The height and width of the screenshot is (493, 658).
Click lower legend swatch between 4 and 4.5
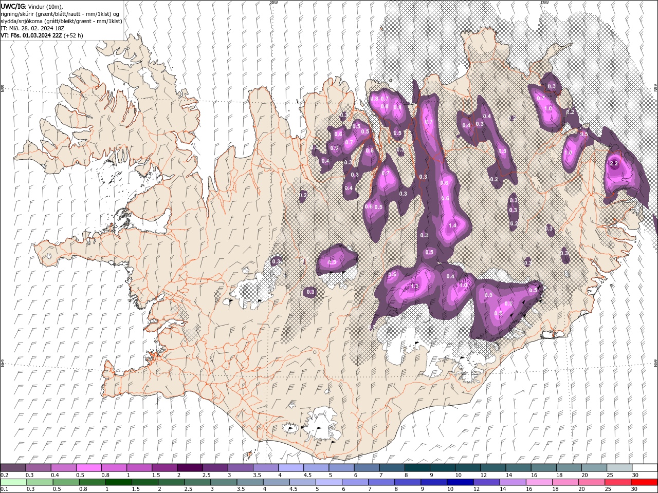277,482
